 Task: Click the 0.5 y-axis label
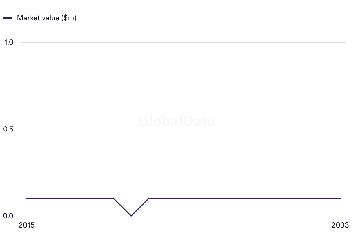8,129
